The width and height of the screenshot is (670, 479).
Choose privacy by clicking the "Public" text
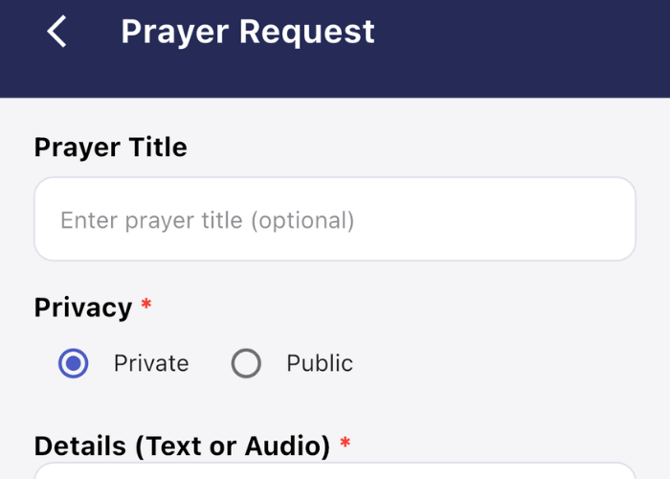point(320,364)
